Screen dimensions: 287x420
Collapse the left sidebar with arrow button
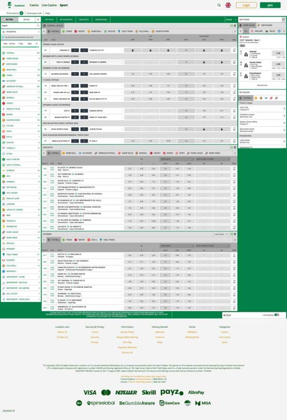pyautogui.click(x=38, y=20)
